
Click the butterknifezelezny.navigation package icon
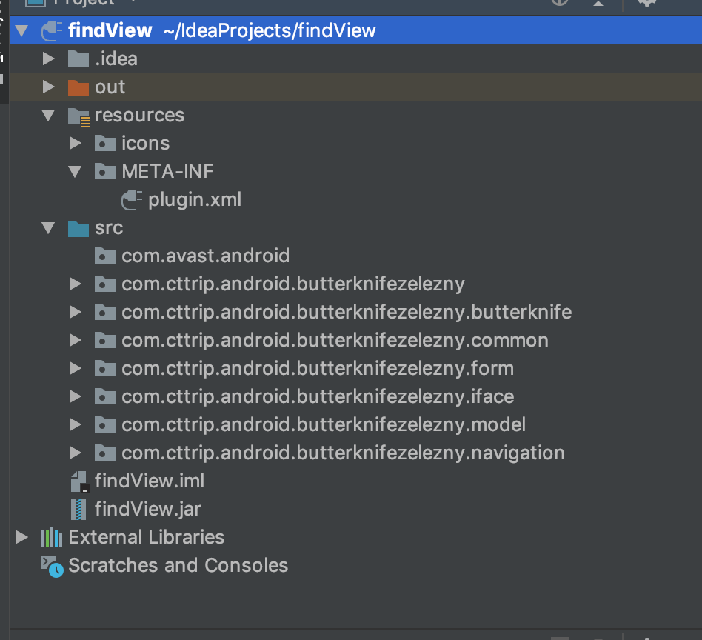(x=105, y=453)
